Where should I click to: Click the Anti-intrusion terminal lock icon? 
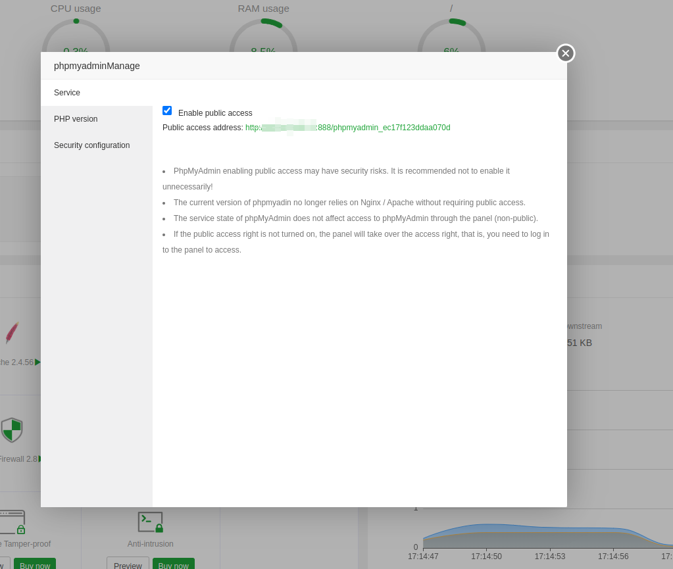(x=150, y=522)
